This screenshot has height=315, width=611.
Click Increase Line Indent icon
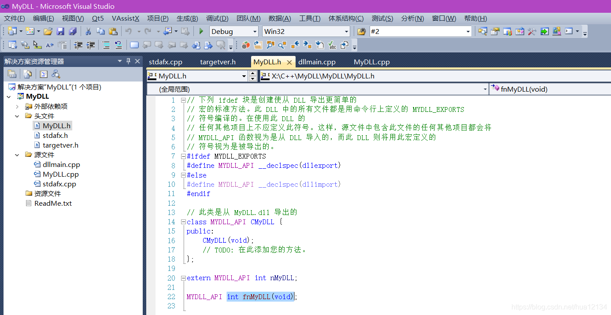coord(90,45)
